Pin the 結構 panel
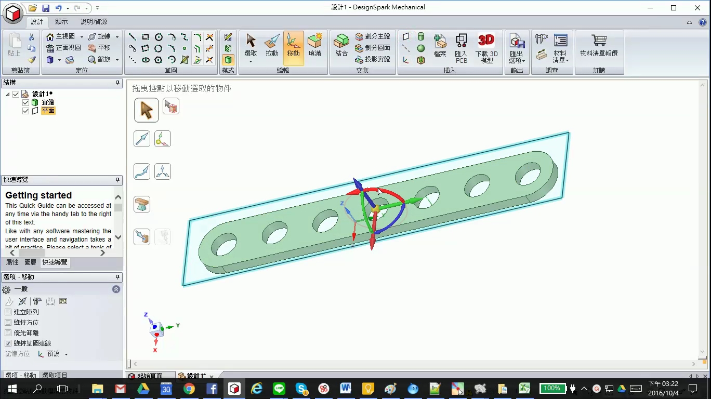This screenshot has height=399, width=711. 117,83
